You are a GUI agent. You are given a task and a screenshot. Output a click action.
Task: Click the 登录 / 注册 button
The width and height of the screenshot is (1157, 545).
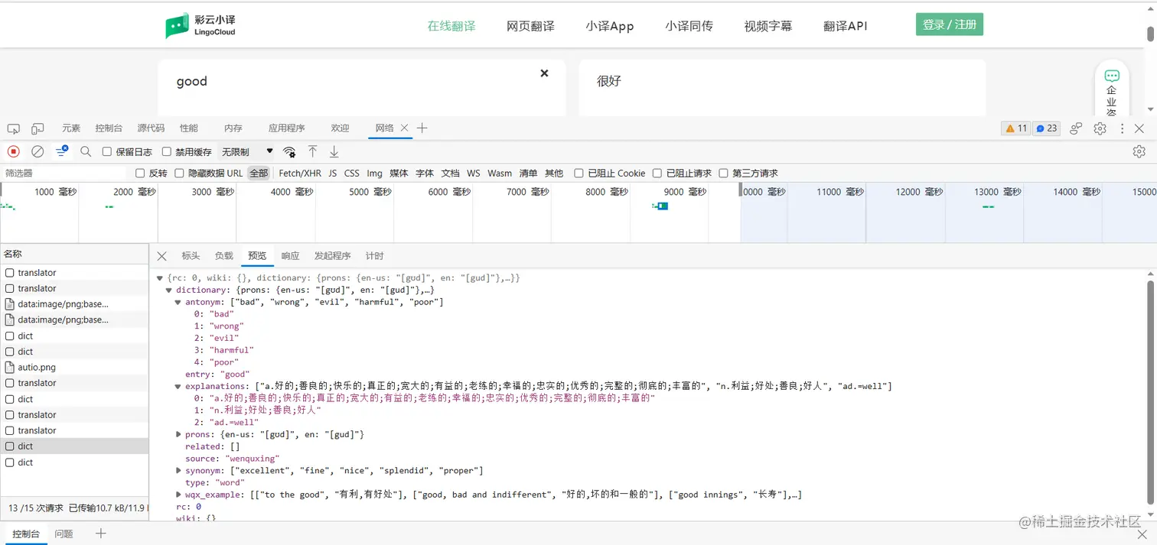pyautogui.click(x=949, y=24)
